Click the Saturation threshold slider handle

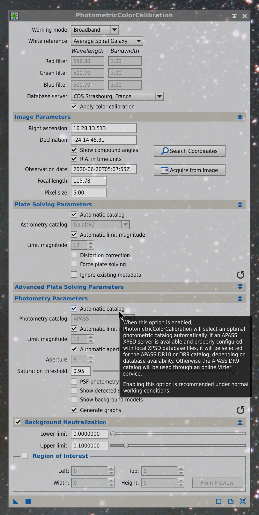point(234,371)
